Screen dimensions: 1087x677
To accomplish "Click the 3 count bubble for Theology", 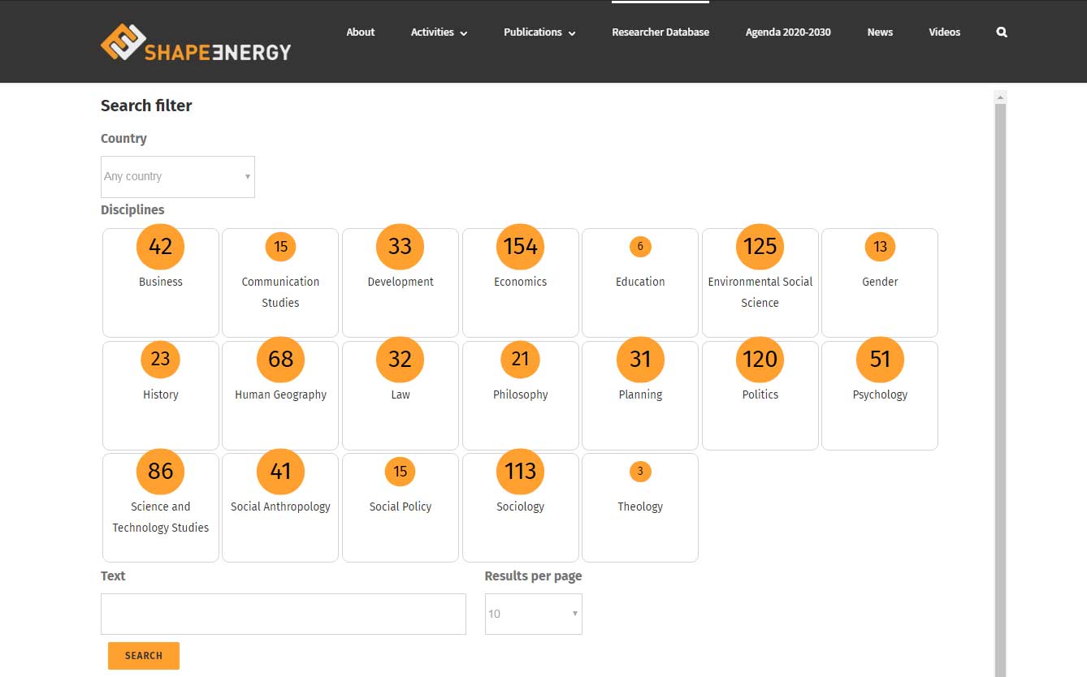I will pyautogui.click(x=640, y=472).
